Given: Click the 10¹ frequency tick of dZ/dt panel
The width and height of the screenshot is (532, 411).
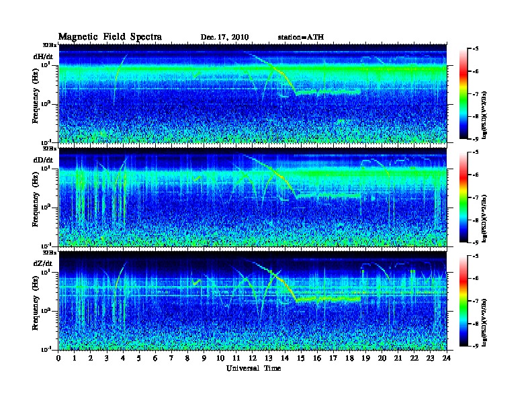Looking at the screenshot, I should (x=46, y=272).
